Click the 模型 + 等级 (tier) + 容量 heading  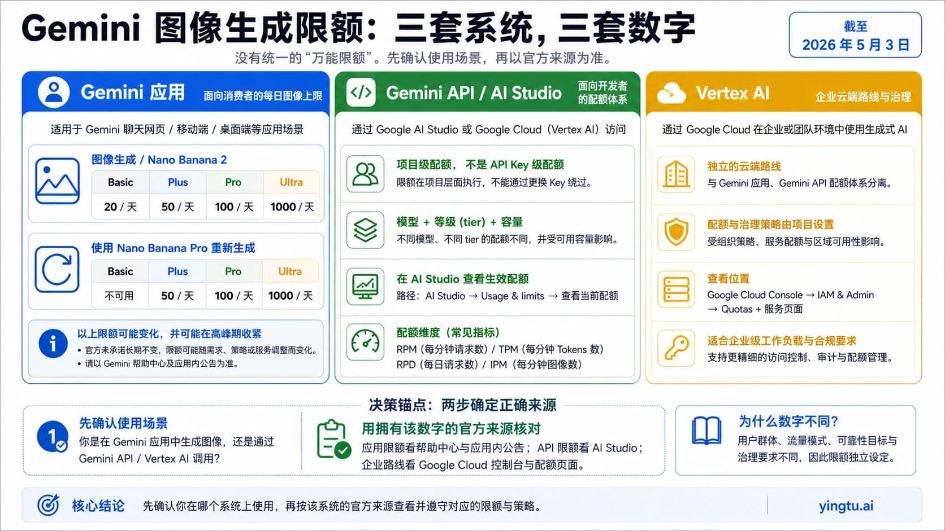[x=460, y=222]
